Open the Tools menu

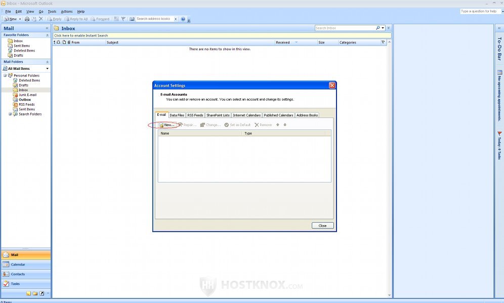coord(52,12)
